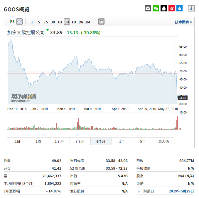Share to Weibo using red icon
199x198 pixels.
[172, 8]
